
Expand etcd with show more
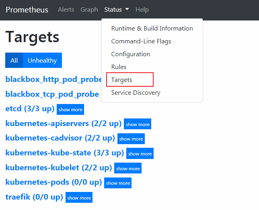[x=70, y=110]
